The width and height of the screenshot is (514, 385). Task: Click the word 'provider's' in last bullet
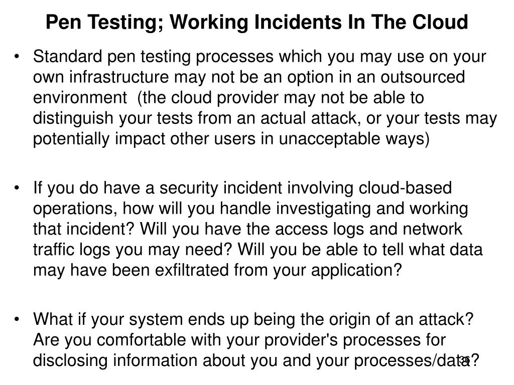pos(301,340)
